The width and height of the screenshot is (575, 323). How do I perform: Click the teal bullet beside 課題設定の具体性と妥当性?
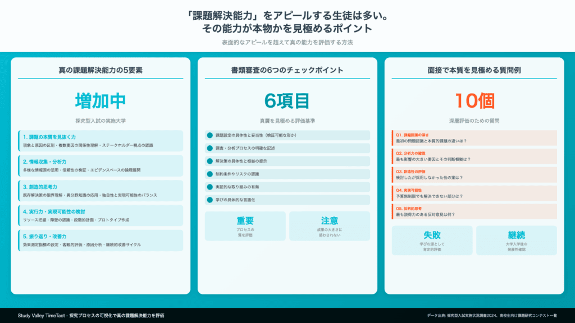tap(210, 136)
